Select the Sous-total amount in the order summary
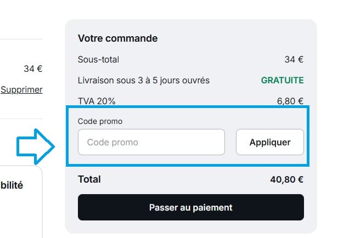 294,59
